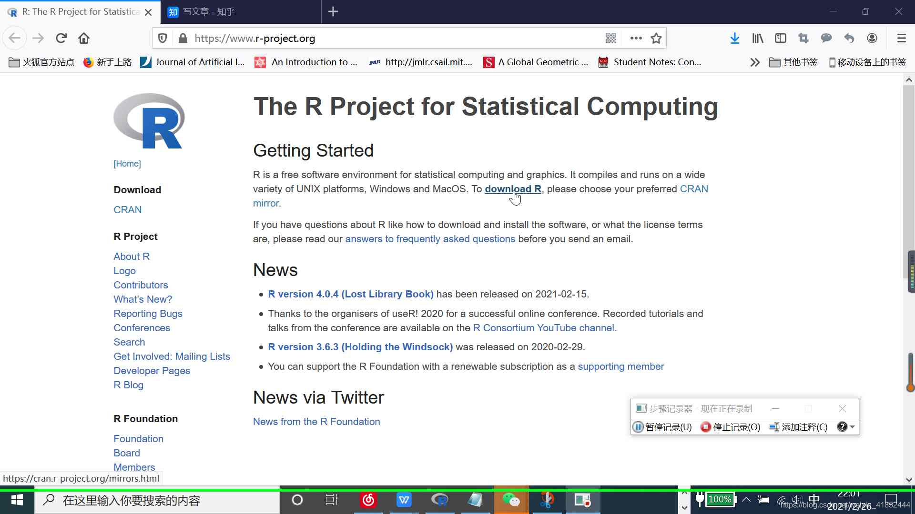The height and width of the screenshot is (514, 915).
Task: Open the Firefox account avatar icon
Action: [872, 38]
